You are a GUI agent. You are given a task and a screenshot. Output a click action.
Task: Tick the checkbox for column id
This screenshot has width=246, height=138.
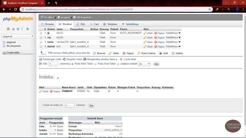pyautogui.click(x=41, y=33)
